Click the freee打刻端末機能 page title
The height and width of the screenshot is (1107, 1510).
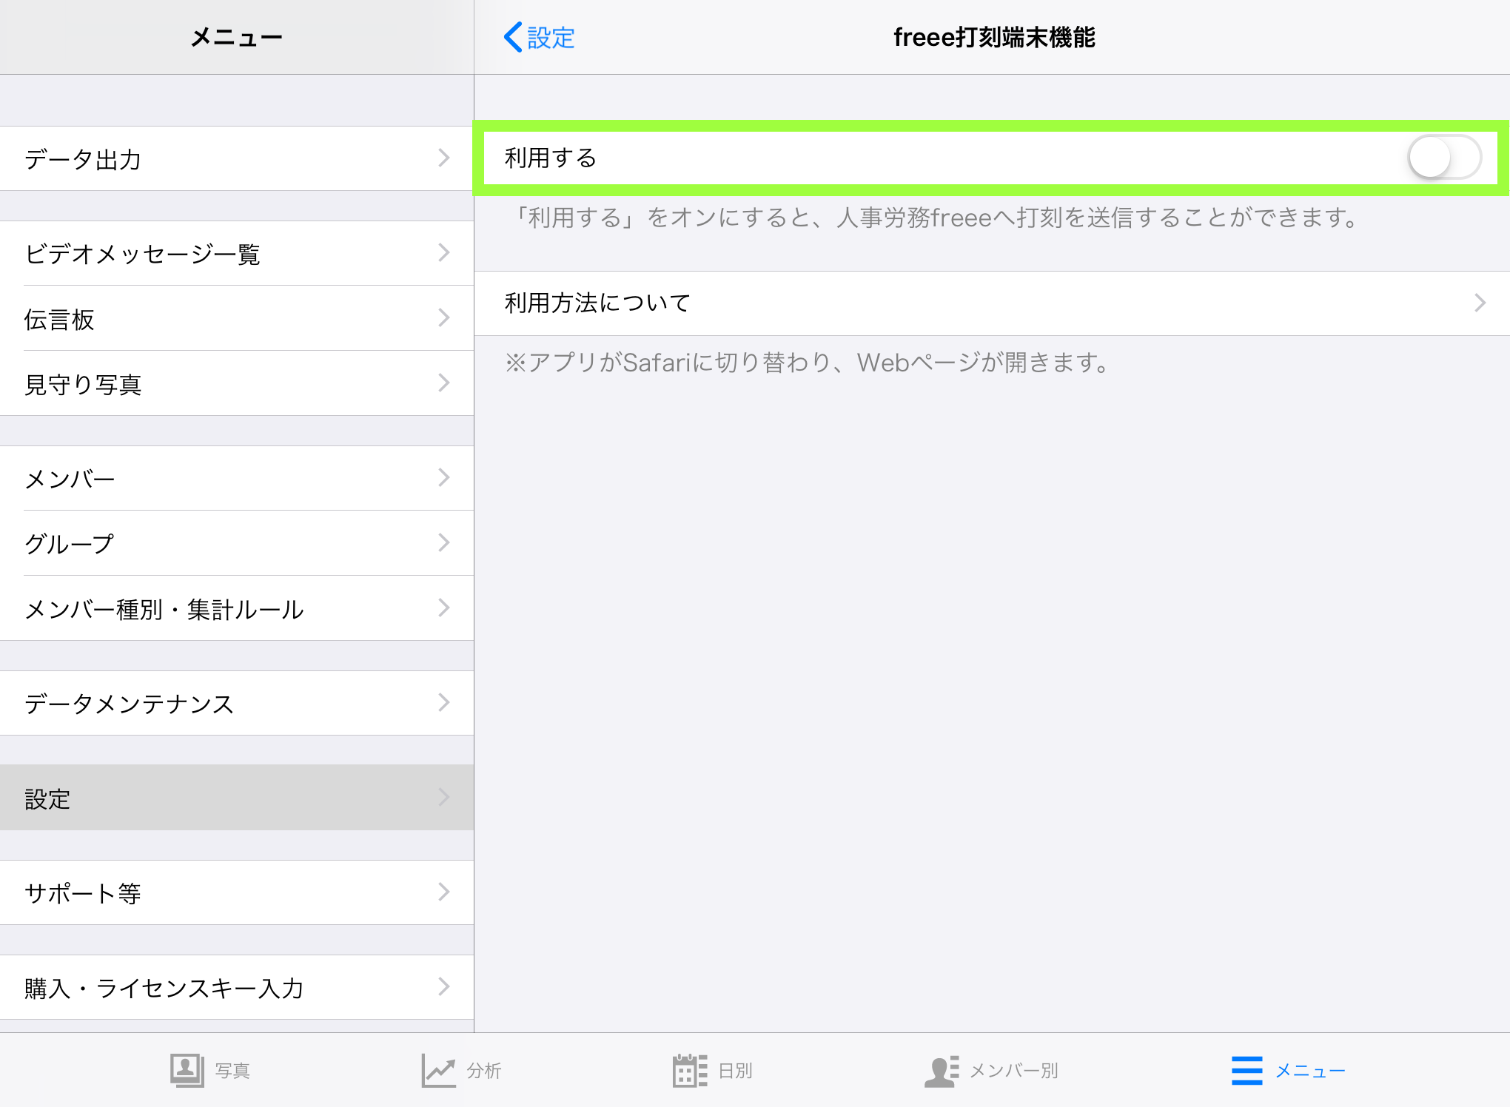point(994,37)
